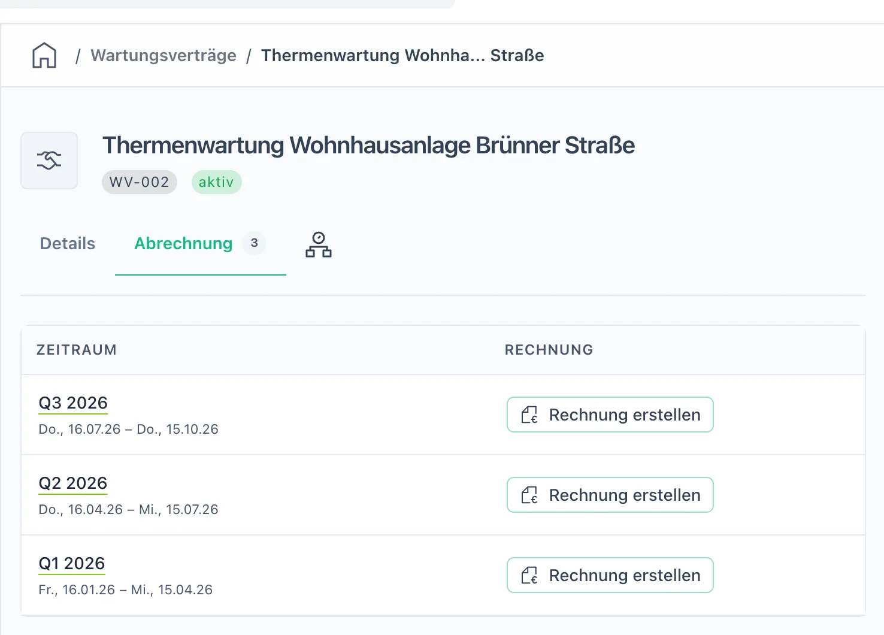The width and height of the screenshot is (884, 635).
Task: Open the Q3 2026 period link
Action: coord(73,403)
